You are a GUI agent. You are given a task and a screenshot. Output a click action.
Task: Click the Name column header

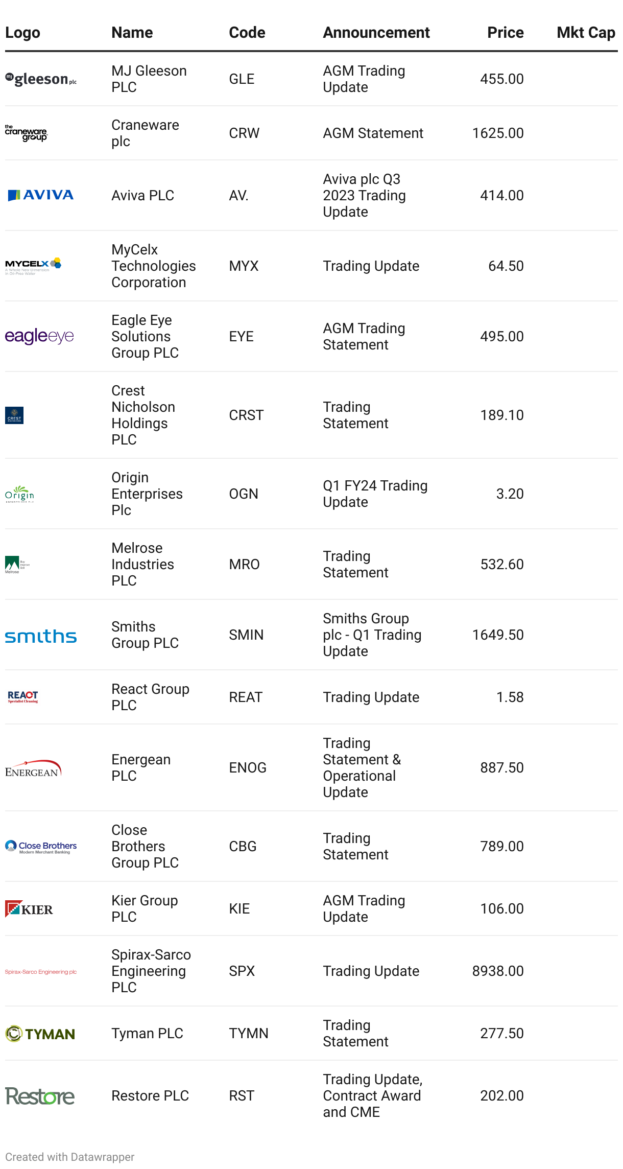tap(132, 33)
